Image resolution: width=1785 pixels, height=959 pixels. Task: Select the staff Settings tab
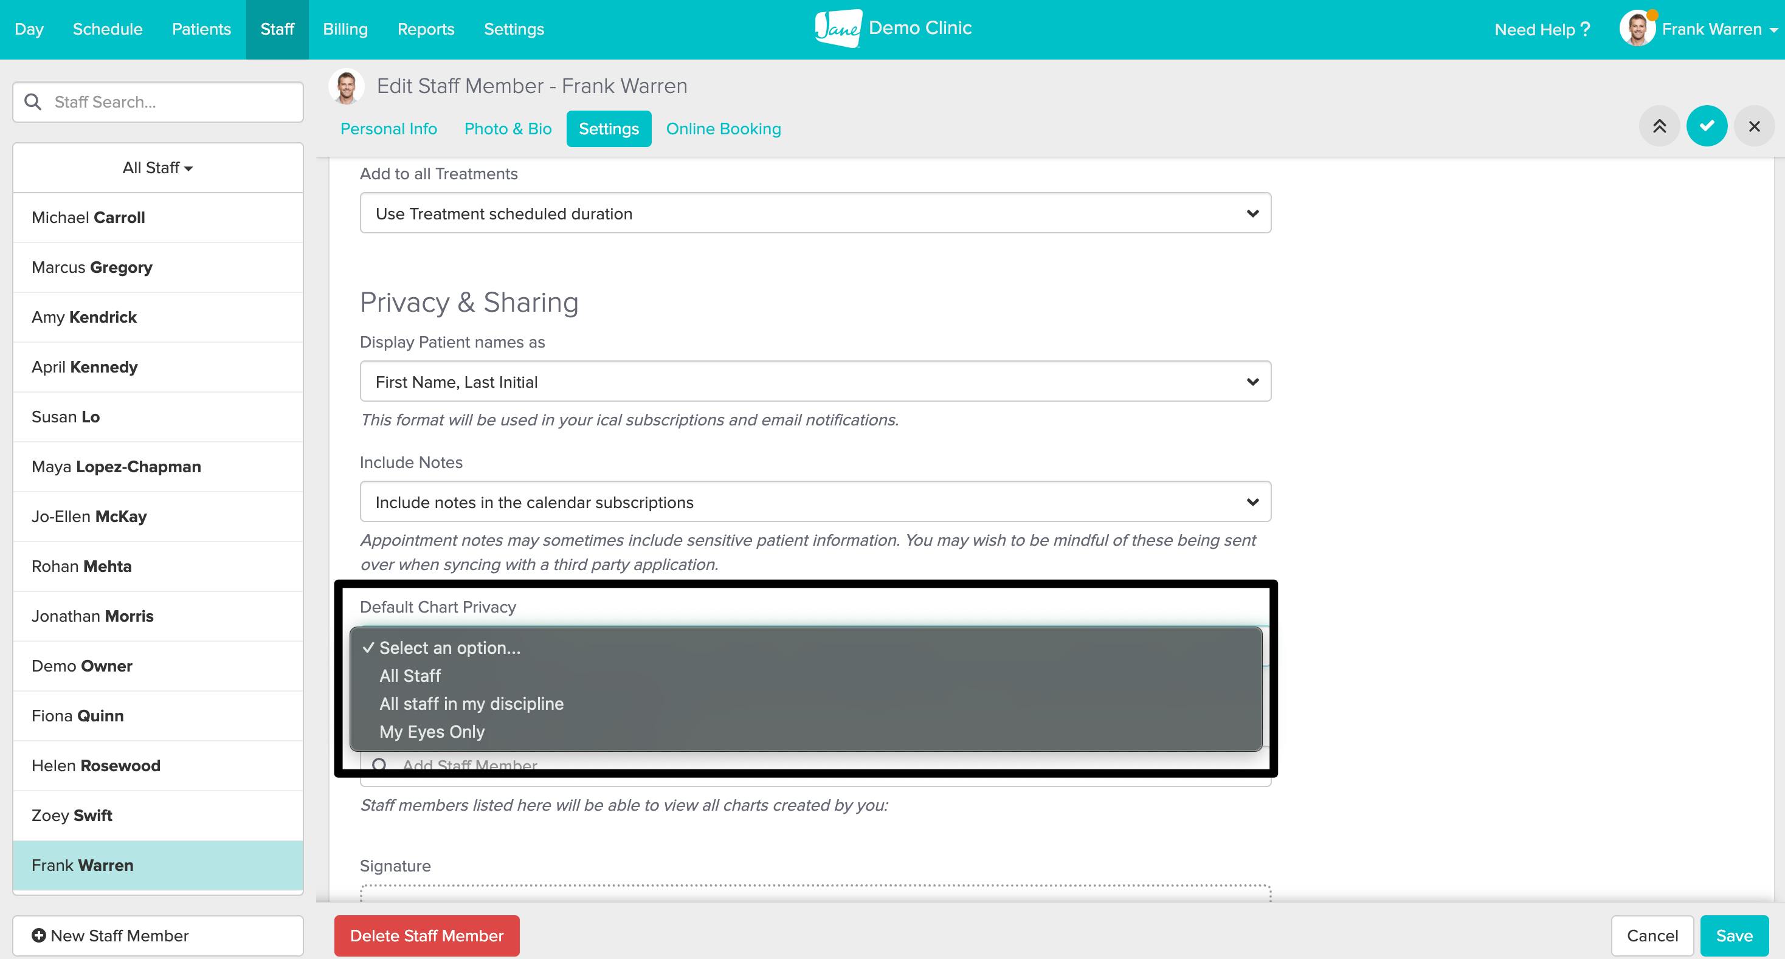pos(609,129)
